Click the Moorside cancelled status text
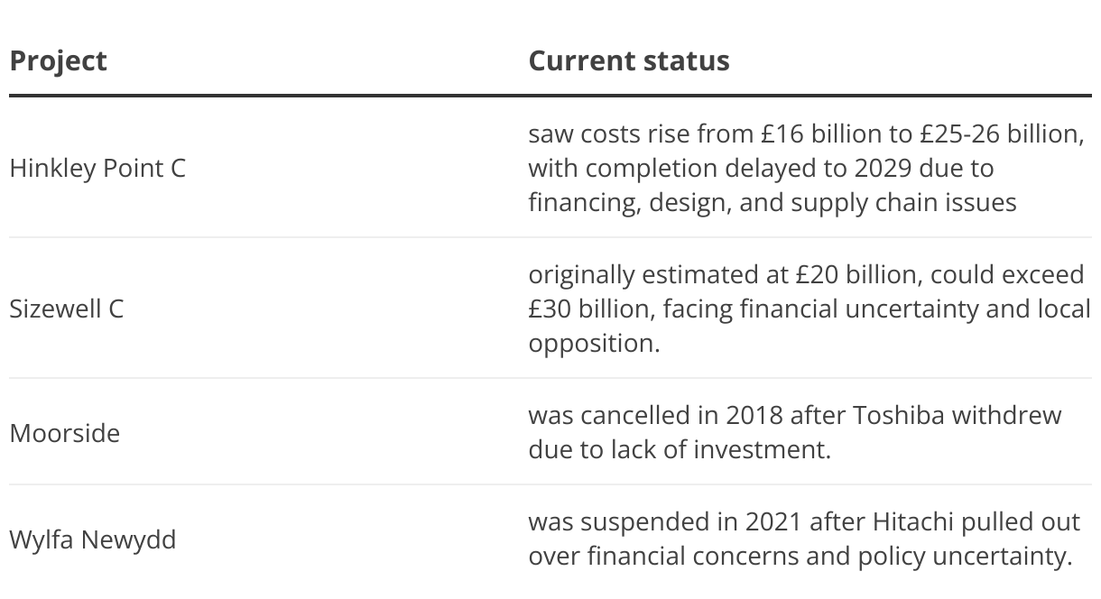Screen dimensions: 1101x599 click(x=795, y=432)
